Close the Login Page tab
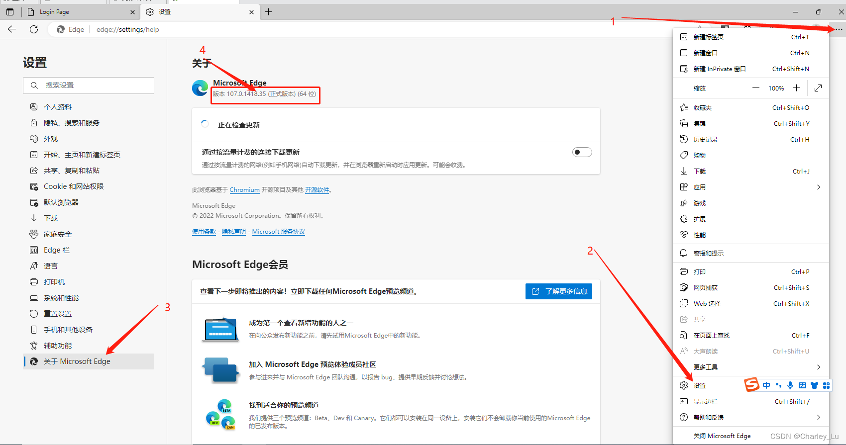 (x=132, y=12)
